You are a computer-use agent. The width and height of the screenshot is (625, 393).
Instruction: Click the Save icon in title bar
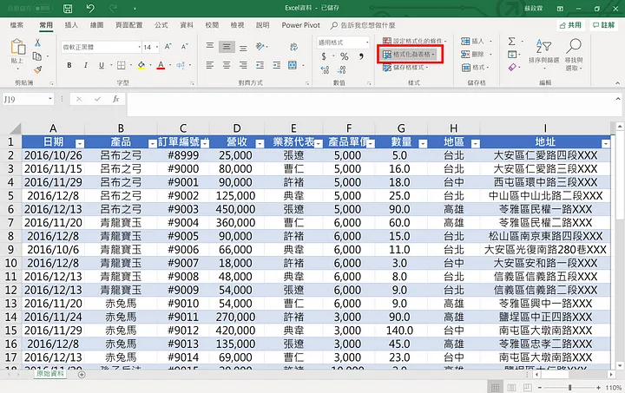coord(68,9)
